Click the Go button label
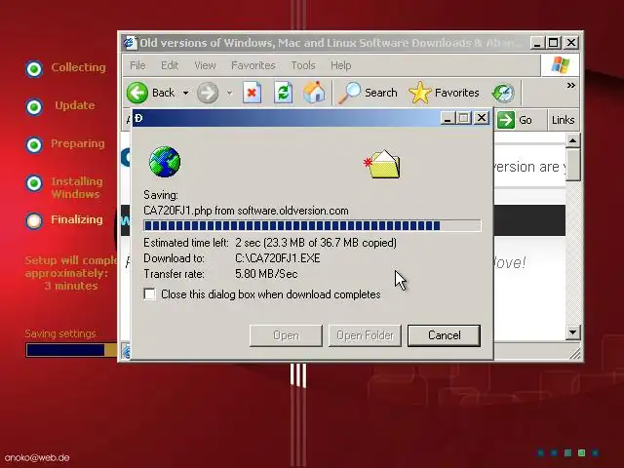624x468 pixels. pyautogui.click(x=526, y=120)
